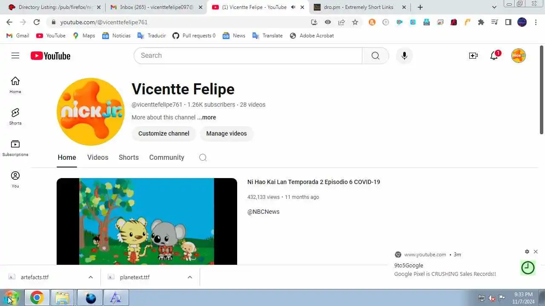Screen dimensions: 545x306
Task: Open Shorts in the sidebar
Action: [x=15, y=116]
